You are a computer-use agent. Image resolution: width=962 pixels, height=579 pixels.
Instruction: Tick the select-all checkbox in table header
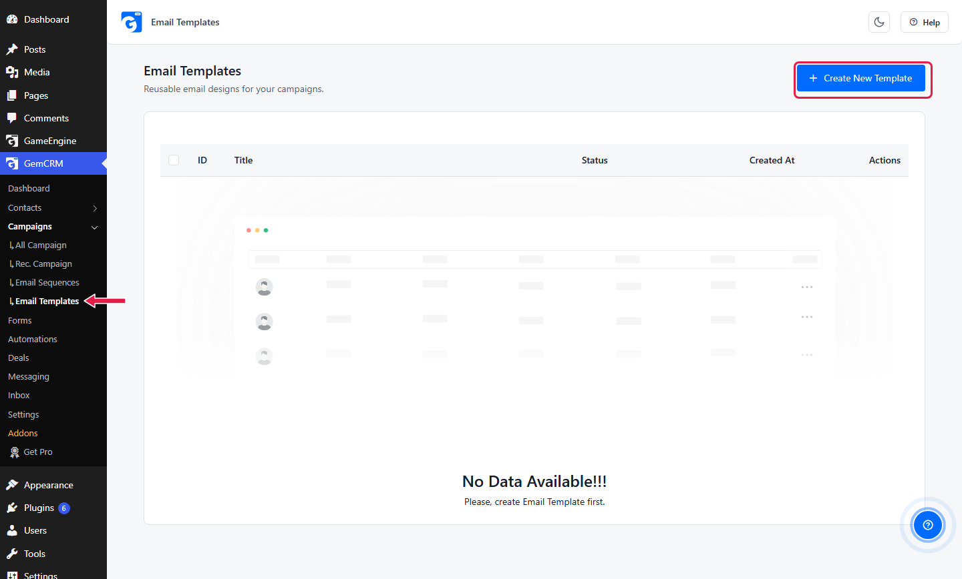[174, 160]
